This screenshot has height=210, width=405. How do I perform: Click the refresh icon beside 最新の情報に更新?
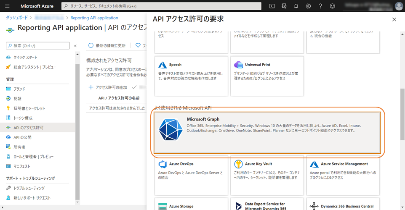(x=91, y=45)
